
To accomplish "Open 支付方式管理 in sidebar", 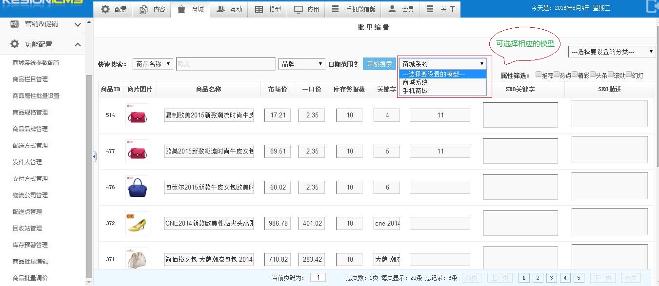I will [30, 179].
